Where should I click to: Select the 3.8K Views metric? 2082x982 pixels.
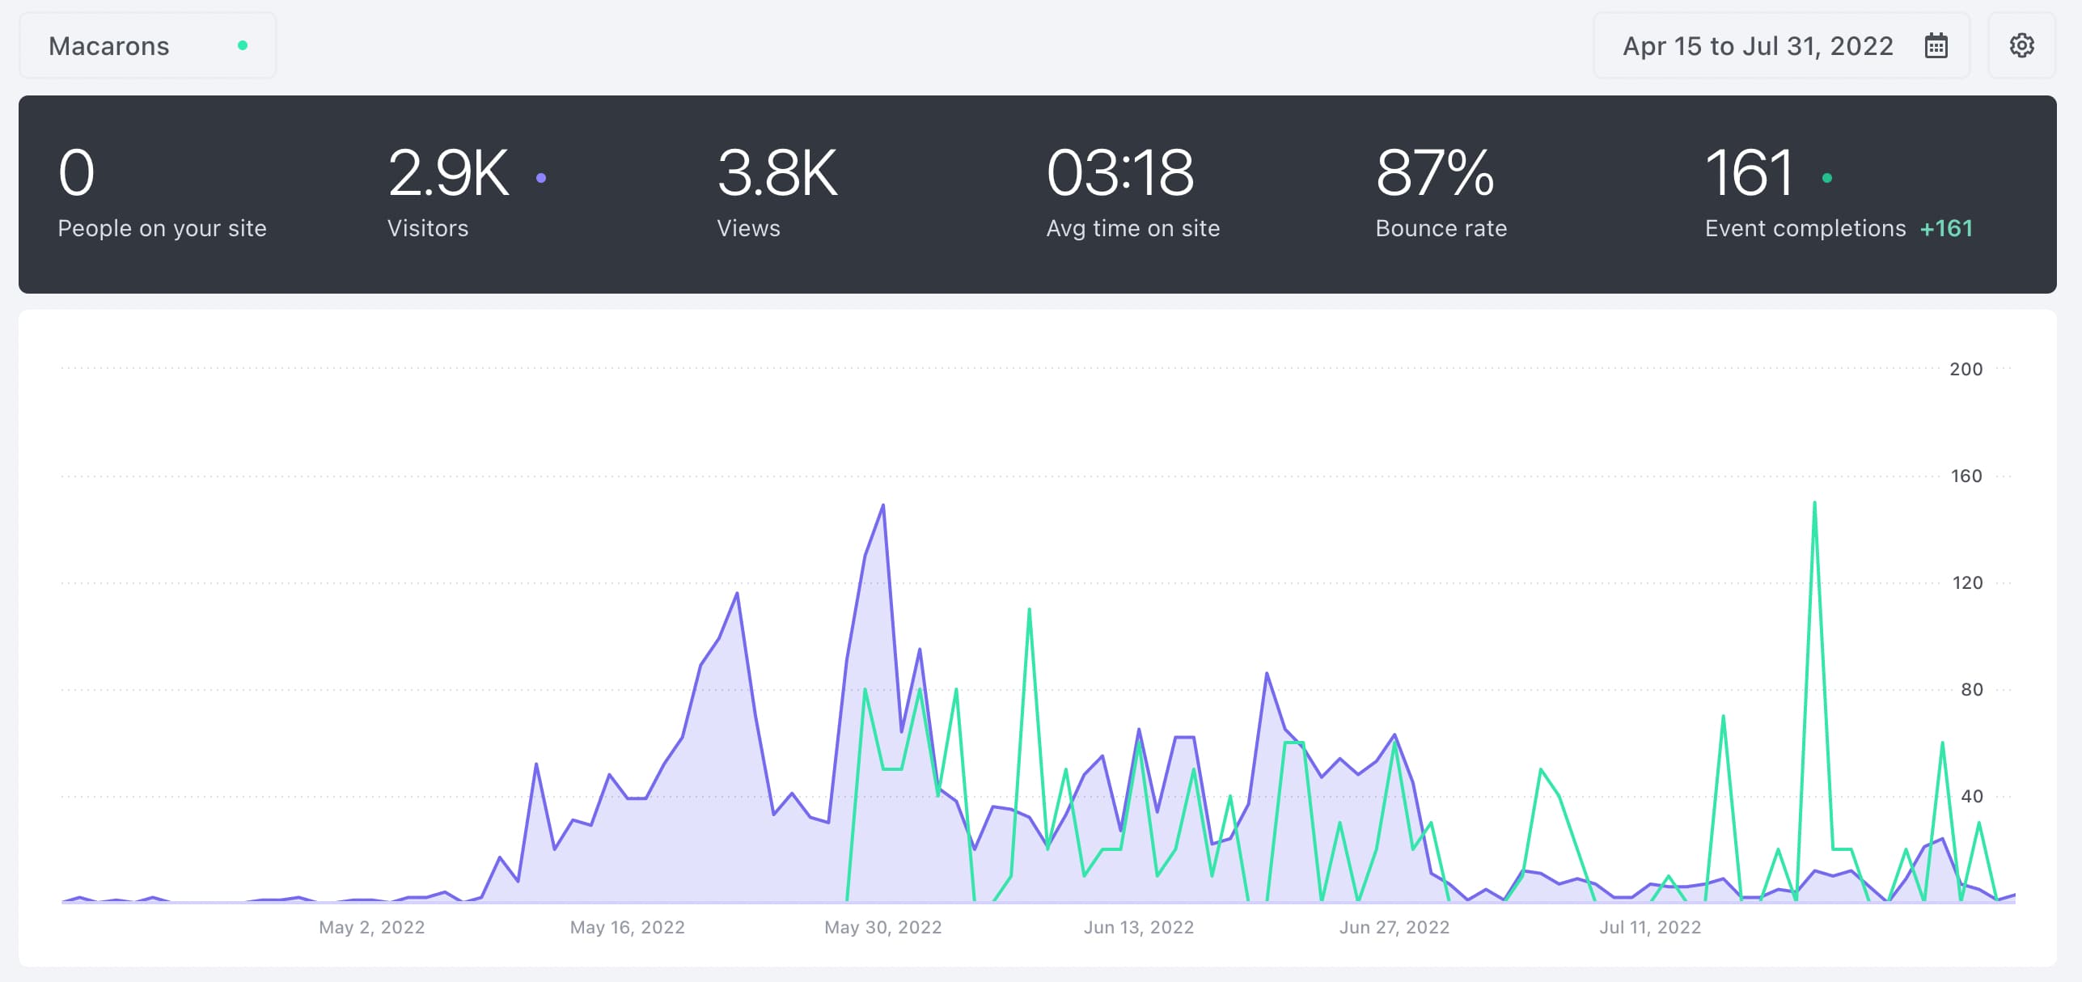pos(777,193)
